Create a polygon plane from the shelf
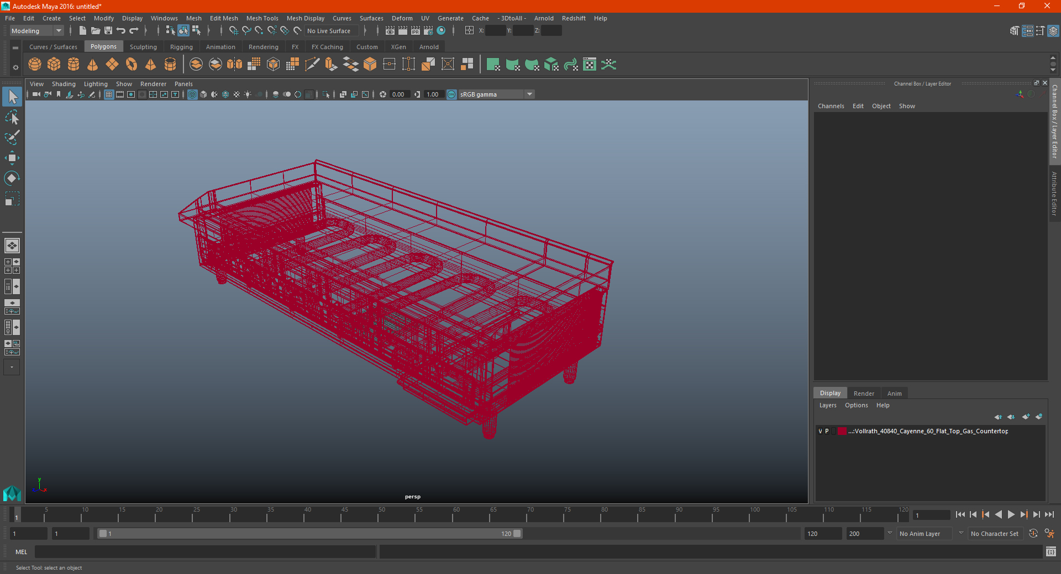 pos(112,65)
